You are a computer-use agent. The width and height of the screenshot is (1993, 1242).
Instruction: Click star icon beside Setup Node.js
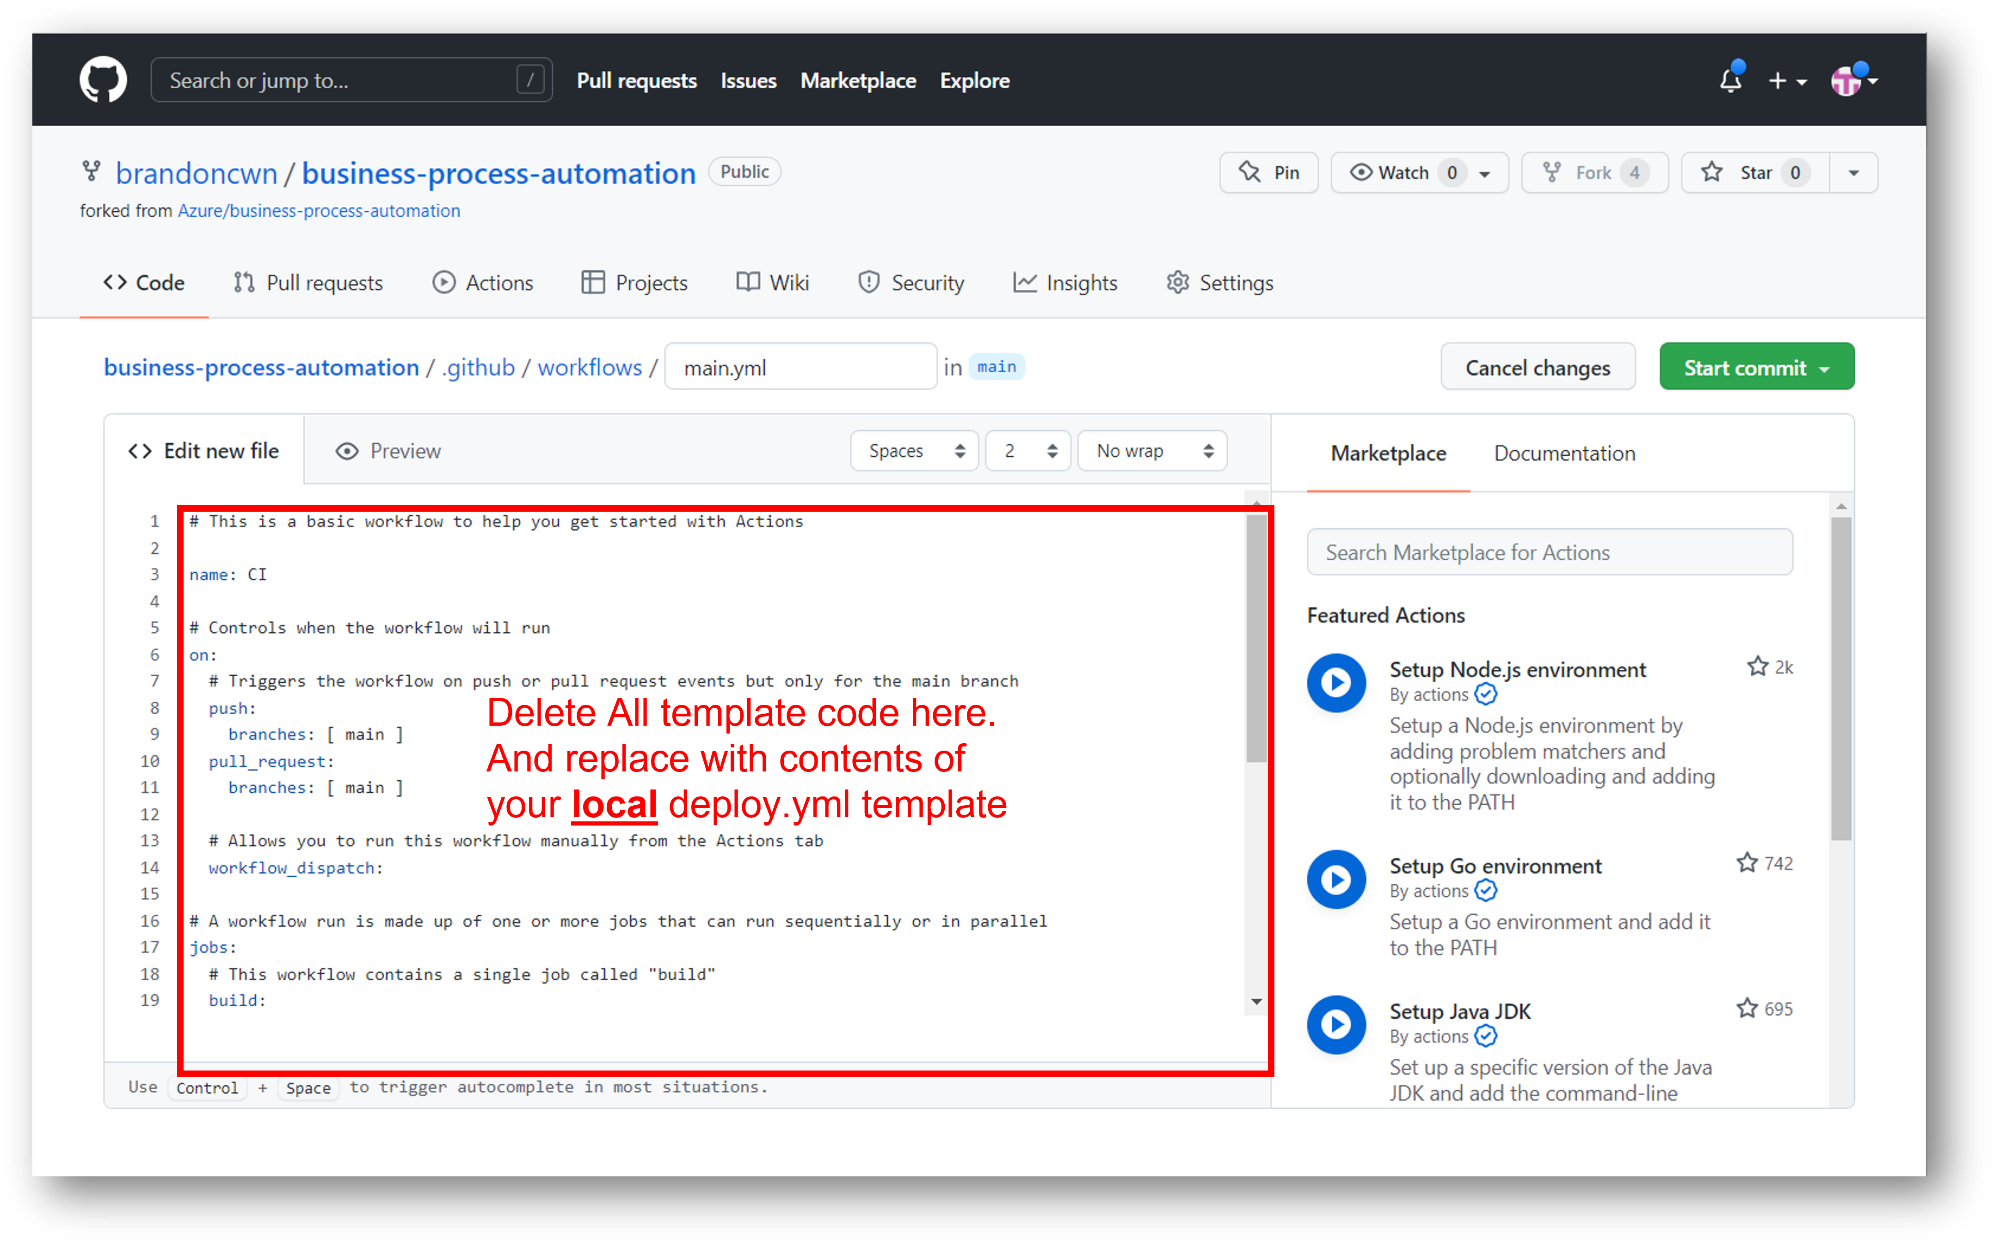(1757, 666)
